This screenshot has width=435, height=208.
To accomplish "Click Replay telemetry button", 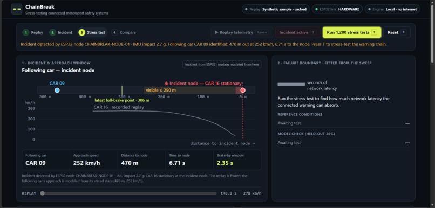I will [241, 32].
